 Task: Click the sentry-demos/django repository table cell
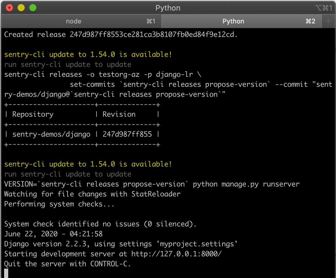point(51,134)
